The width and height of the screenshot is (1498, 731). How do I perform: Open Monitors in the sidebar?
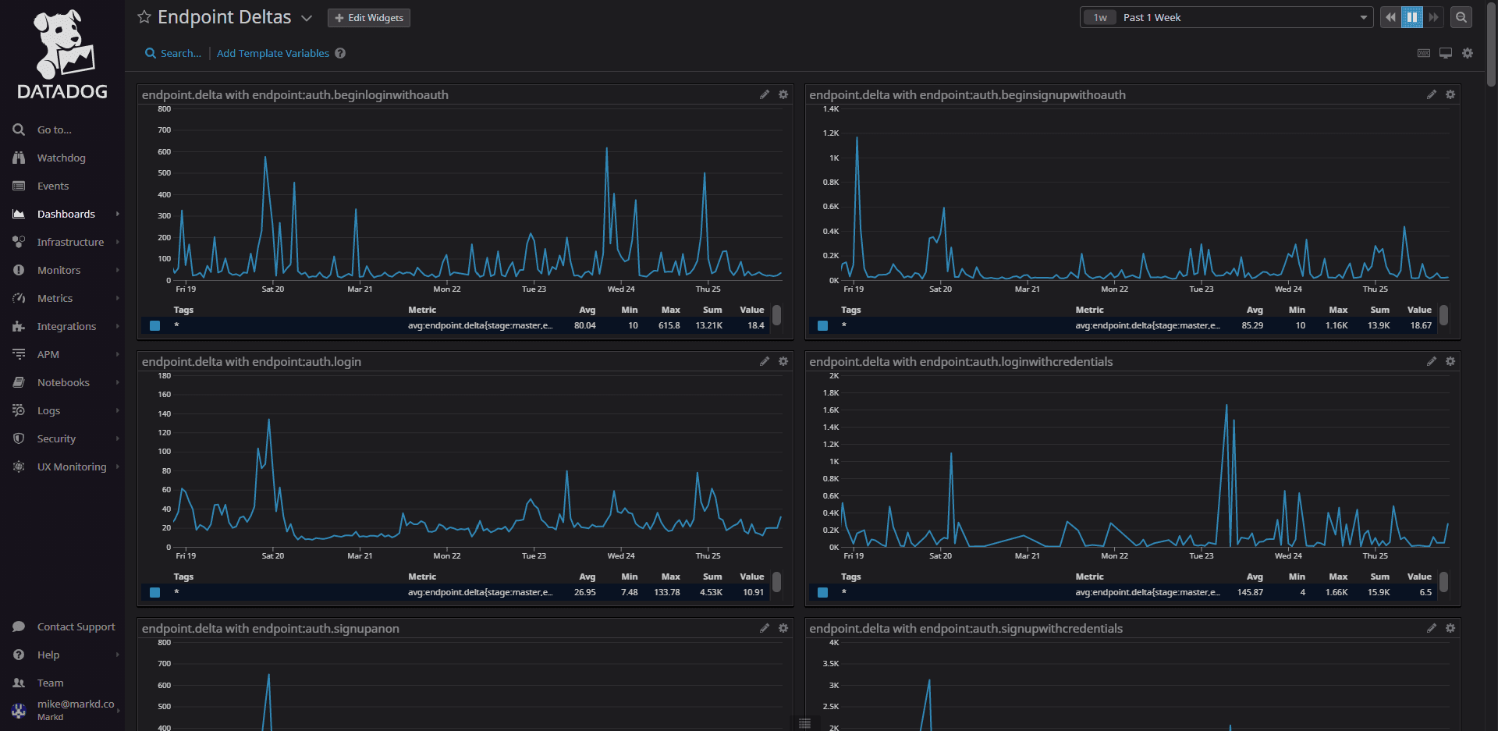(59, 270)
